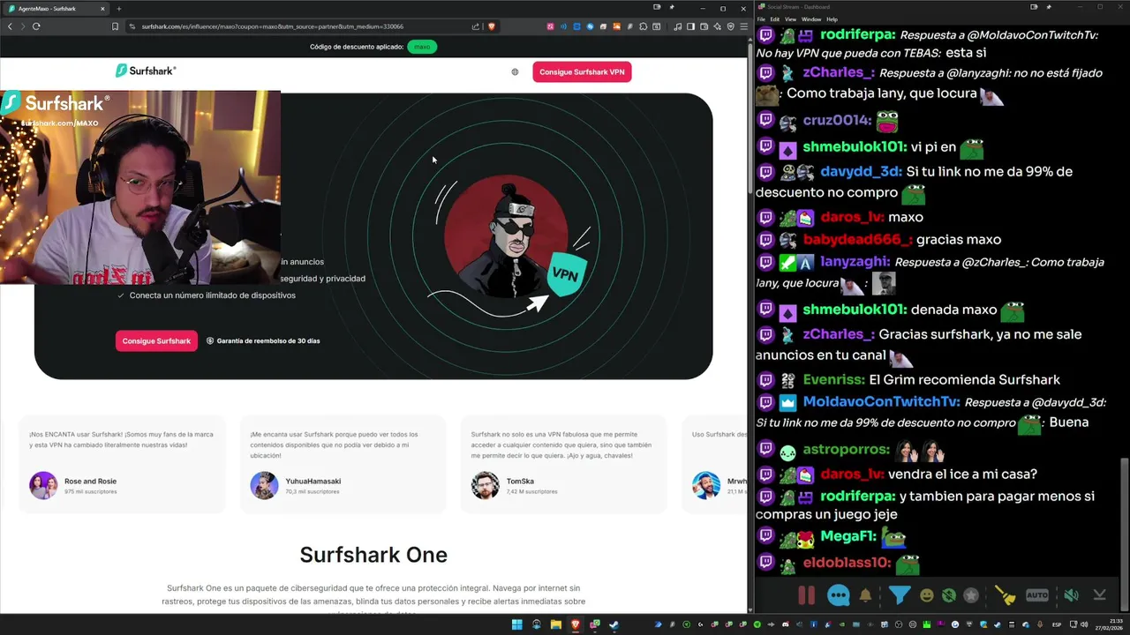Click the pink extension icon in toolbar
1130x635 pixels.
[x=551, y=26]
